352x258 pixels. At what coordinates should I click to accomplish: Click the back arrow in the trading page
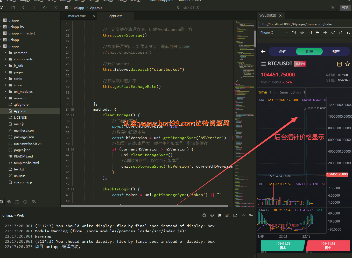click(263, 52)
